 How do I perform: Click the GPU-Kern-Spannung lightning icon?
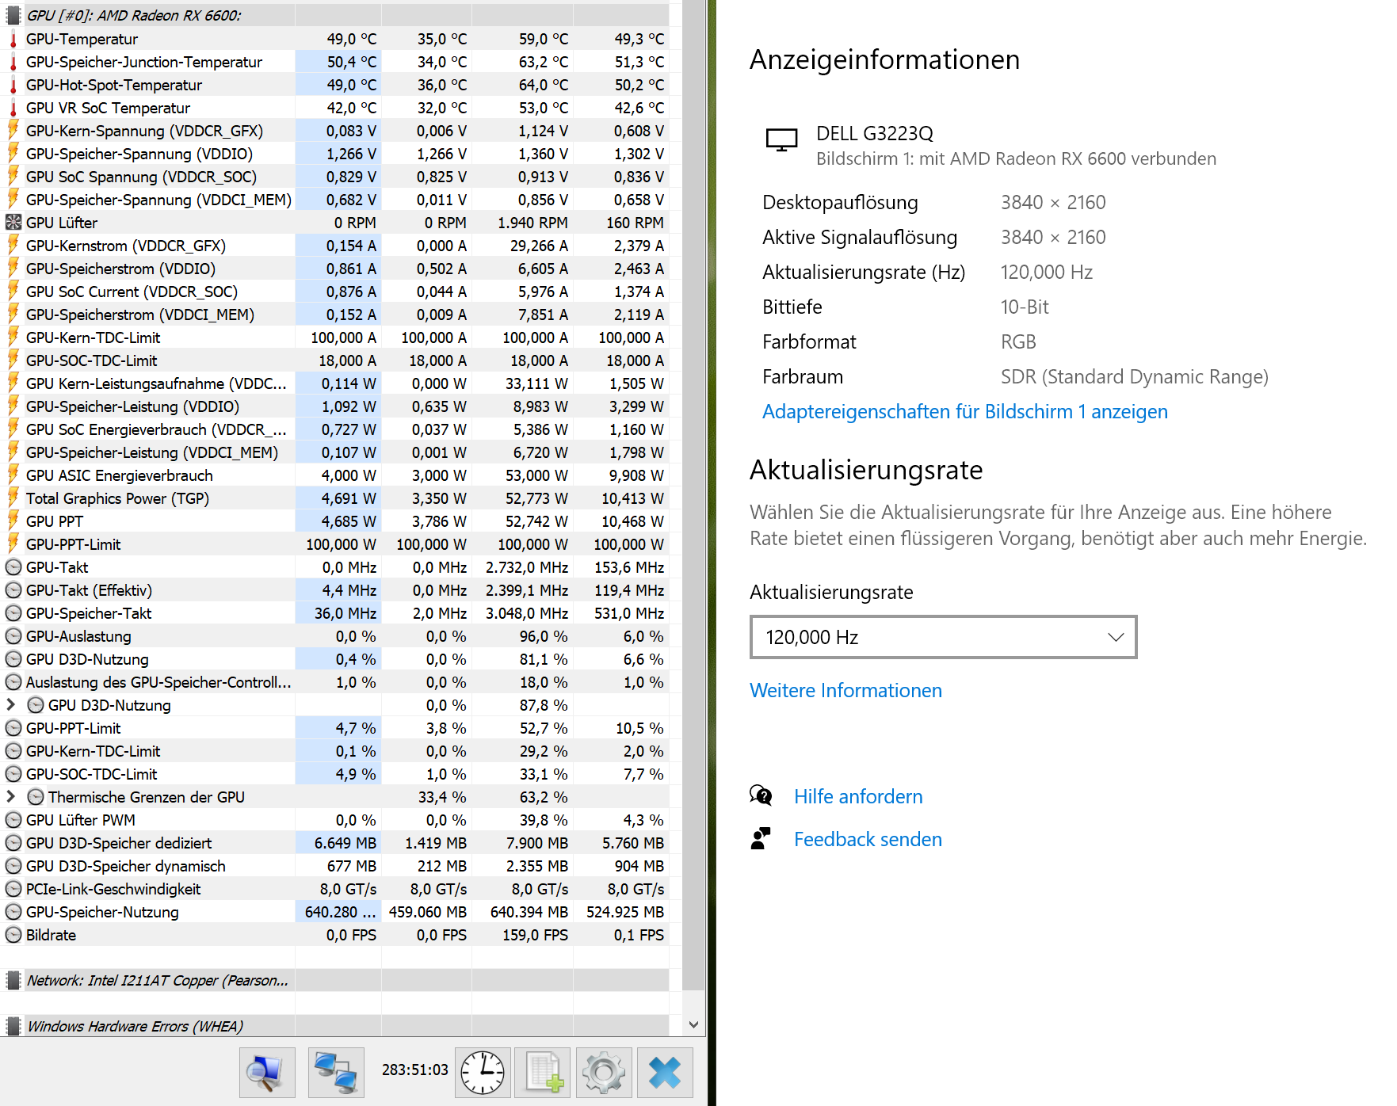tap(13, 131)
